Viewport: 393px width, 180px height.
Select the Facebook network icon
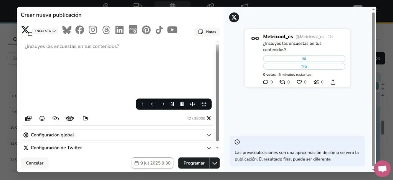coord(79,30)
